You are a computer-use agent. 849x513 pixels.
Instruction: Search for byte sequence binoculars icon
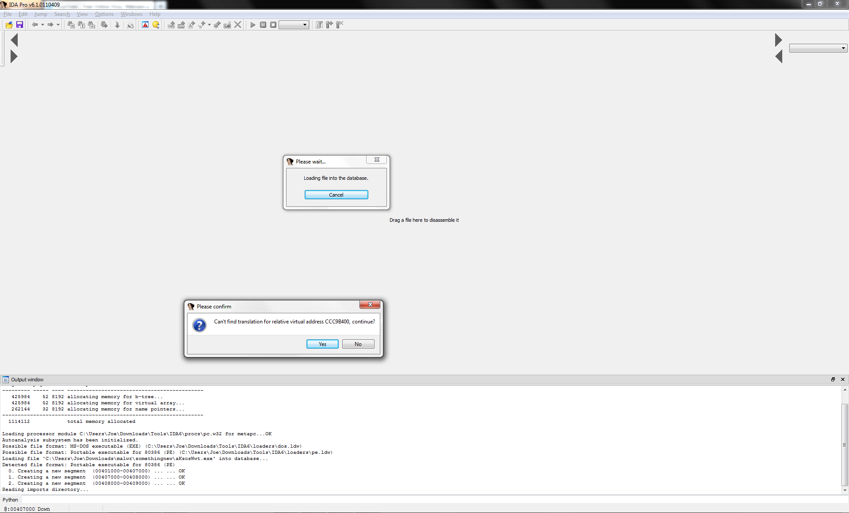(x=92, y=25)
